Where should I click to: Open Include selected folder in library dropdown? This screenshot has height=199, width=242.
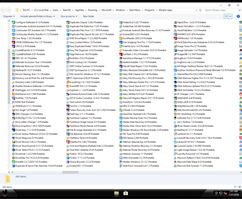pos(37,16)
